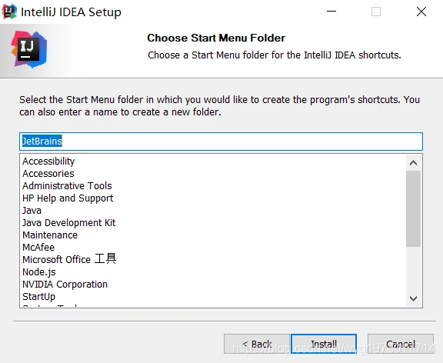Choose Administrative Tools from the list

67,185
